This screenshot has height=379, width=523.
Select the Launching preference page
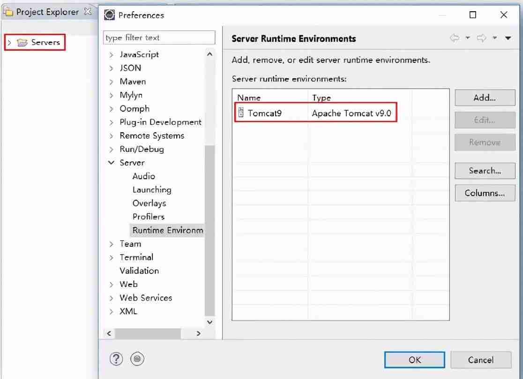(152, 189)
